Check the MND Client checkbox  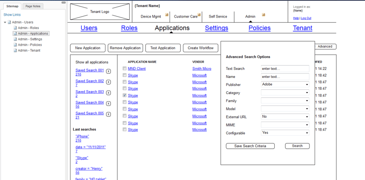[125, 68]
